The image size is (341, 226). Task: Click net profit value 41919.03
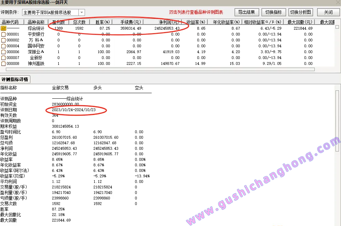(x=171, y=52)
